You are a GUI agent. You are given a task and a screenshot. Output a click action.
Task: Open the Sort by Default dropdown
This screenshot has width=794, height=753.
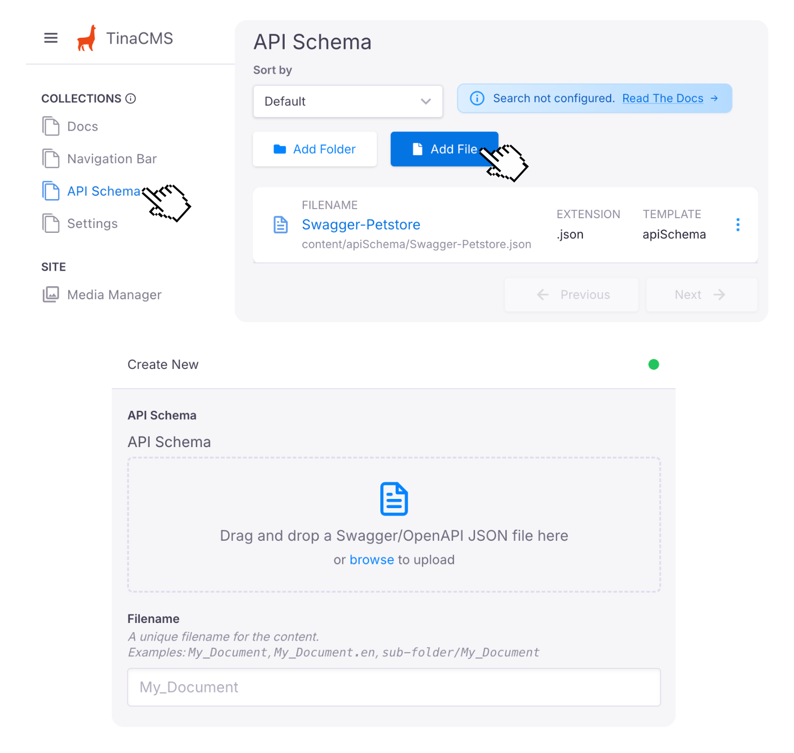click(x=348, y=101)
